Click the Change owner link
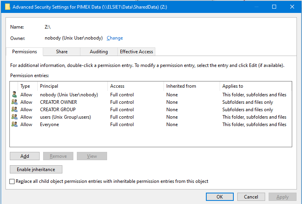This screenshot has width=302, height=204. [115, 38]
